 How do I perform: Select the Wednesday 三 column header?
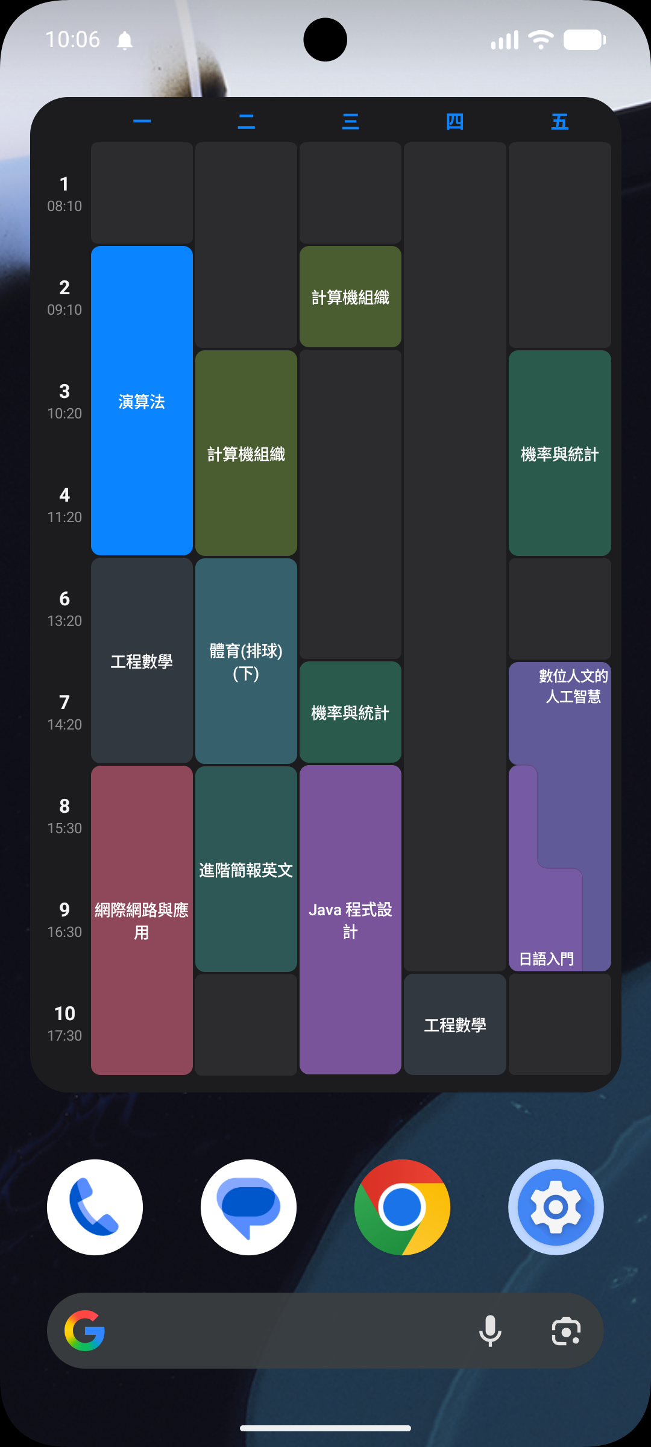350,121
